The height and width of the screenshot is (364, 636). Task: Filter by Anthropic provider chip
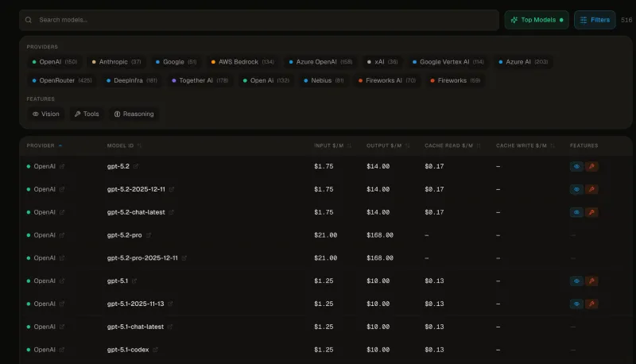click(116, 62)
